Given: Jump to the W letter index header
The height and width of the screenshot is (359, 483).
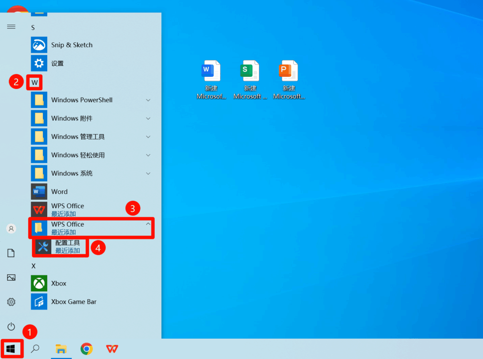Looking at the screenshot, I should 34,82.
